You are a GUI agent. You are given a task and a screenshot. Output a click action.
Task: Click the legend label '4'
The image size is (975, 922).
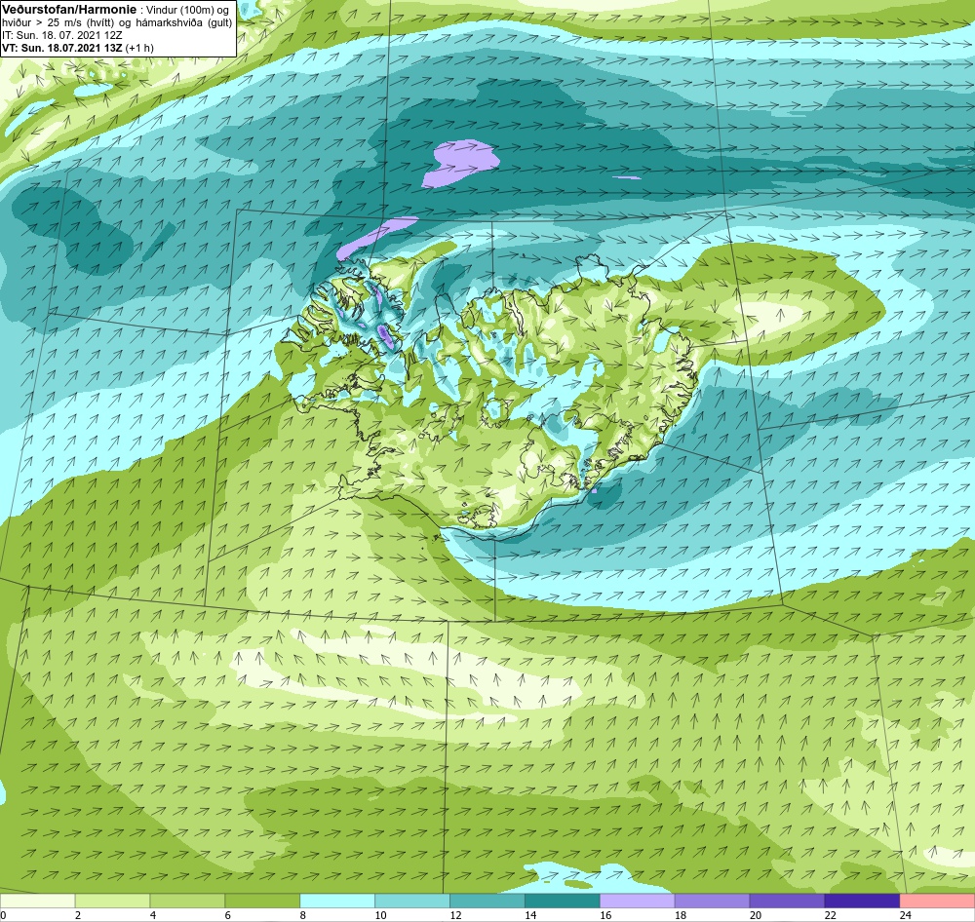pyautogui.click(x=153, y=915)
